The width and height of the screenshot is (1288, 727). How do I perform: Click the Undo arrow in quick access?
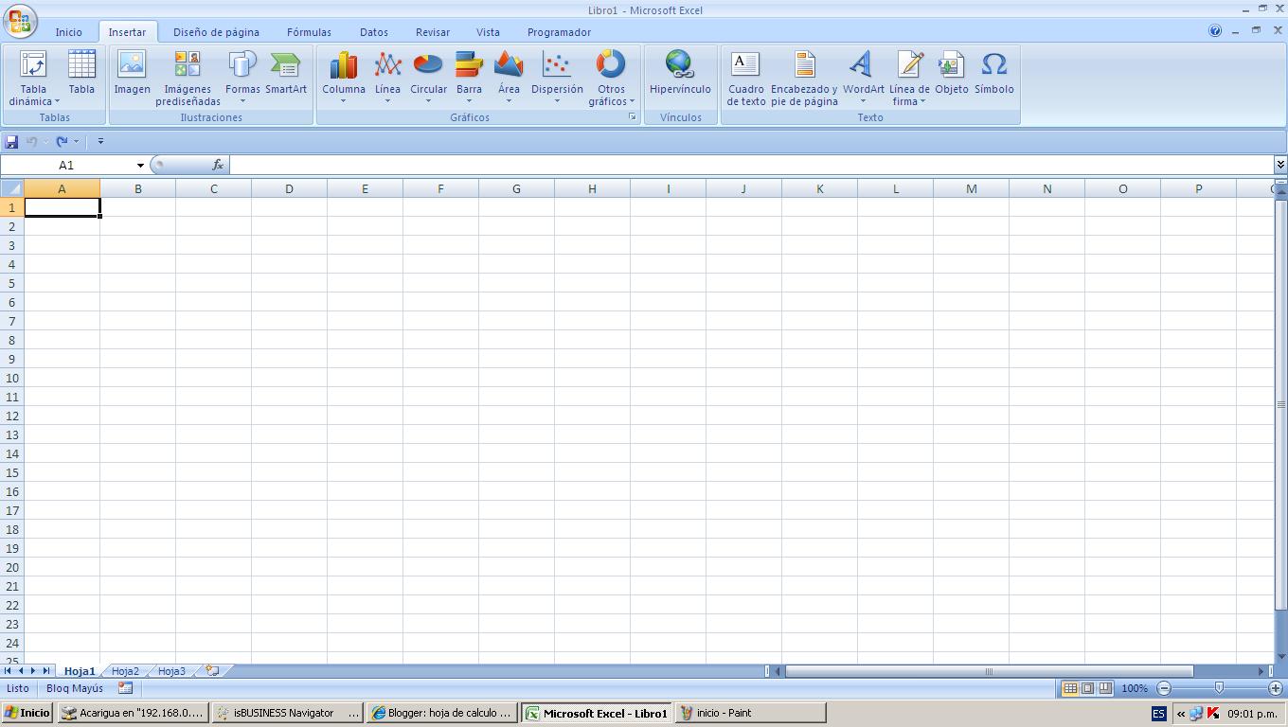click(x=31, y=142)
